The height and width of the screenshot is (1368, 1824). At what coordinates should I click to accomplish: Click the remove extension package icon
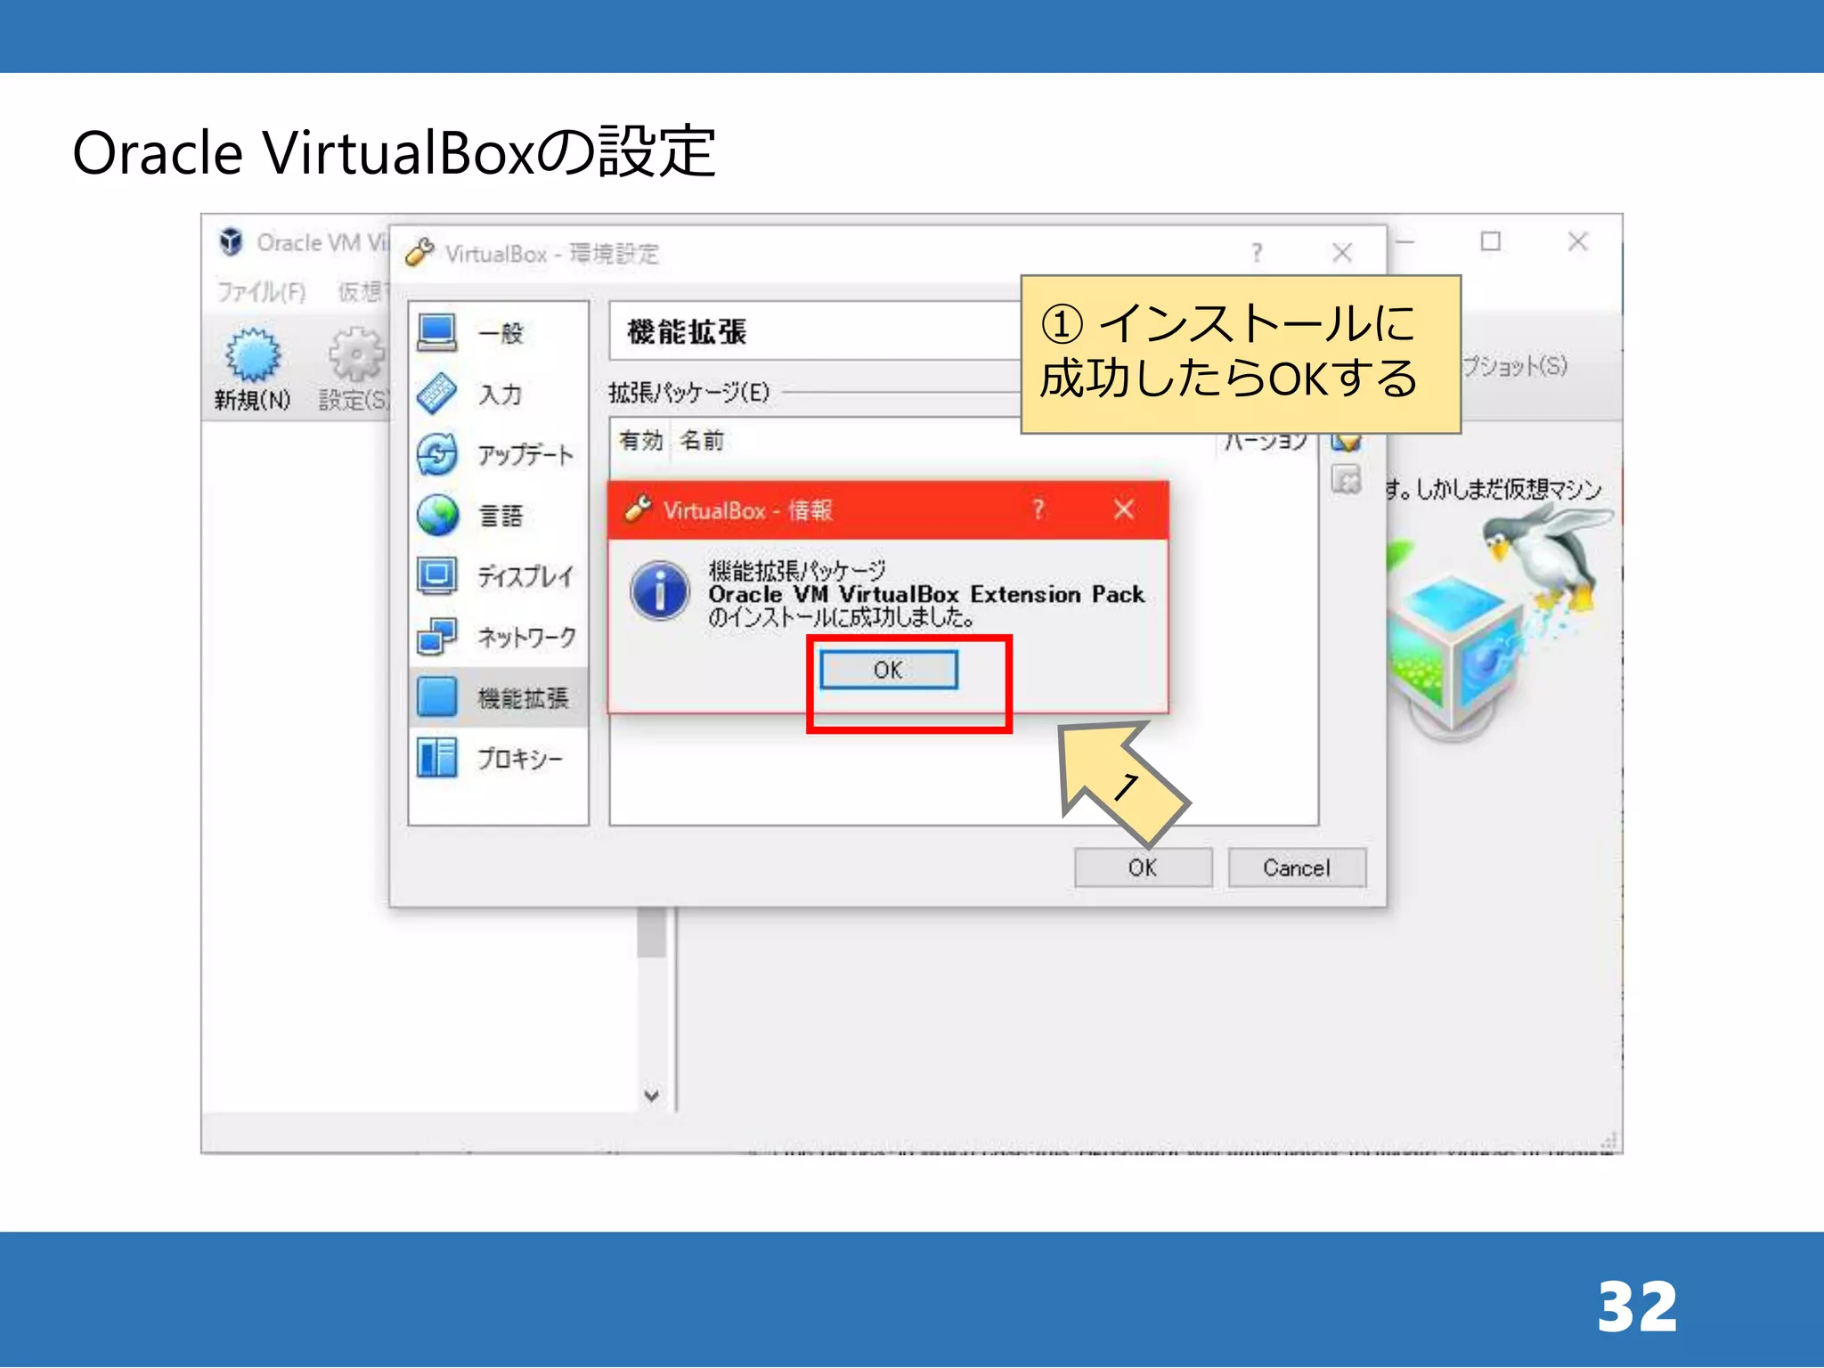point(1346,479)
